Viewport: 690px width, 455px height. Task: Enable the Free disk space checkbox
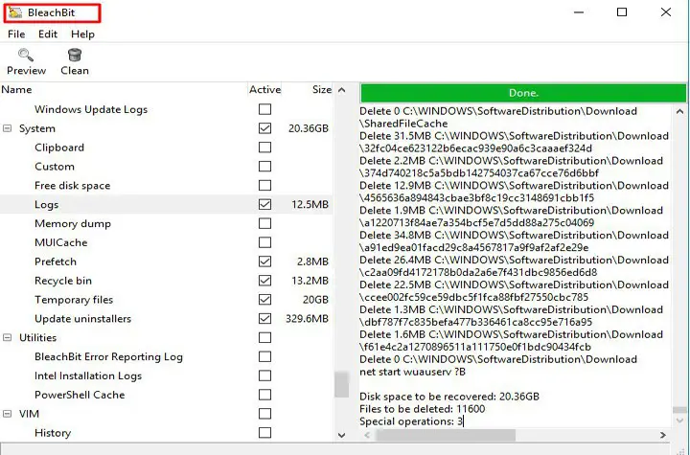pyautogui.click(x=264, y=185)
